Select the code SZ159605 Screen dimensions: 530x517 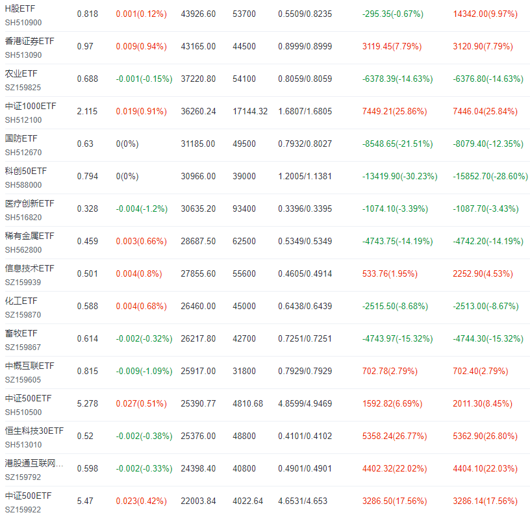tap(23, 379)
